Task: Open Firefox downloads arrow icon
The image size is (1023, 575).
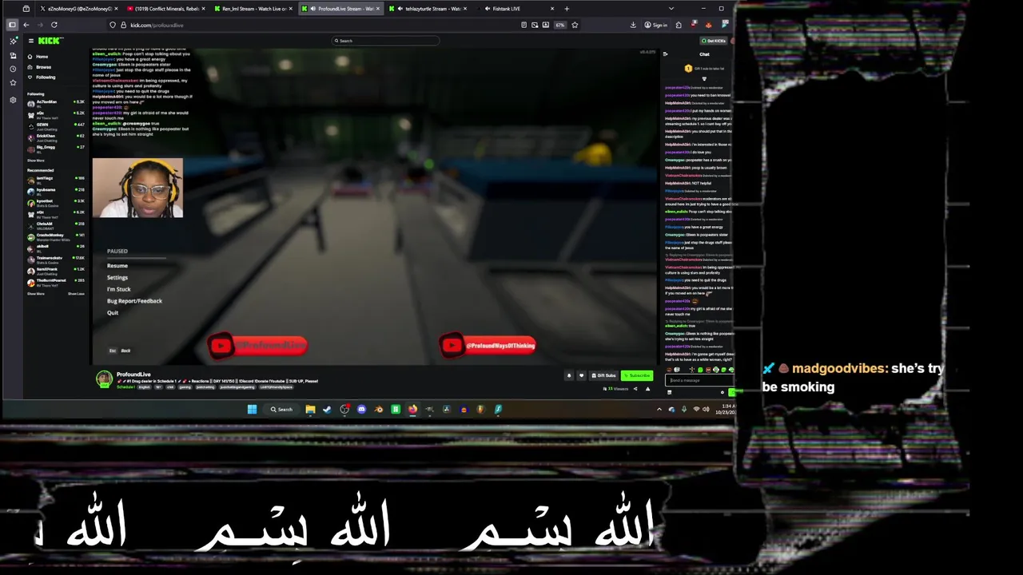Action: pyautogui.click(x=633, y=25)
